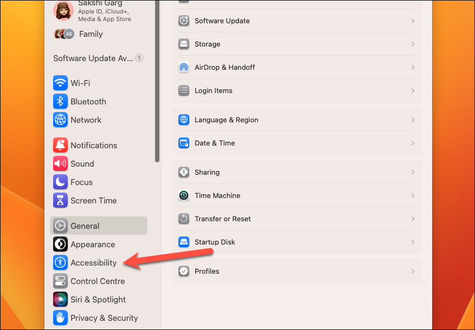Select Accessibility label in sidebar
Screen dimensions: 475x330
point(94,263)
